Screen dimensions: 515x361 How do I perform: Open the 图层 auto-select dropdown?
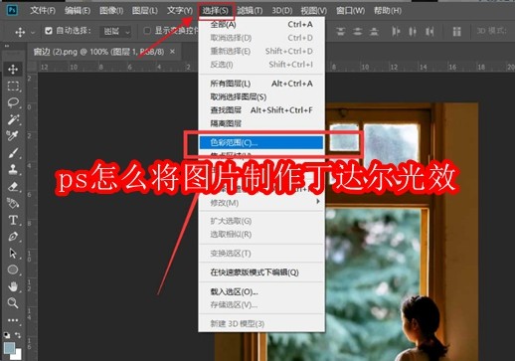115,32
